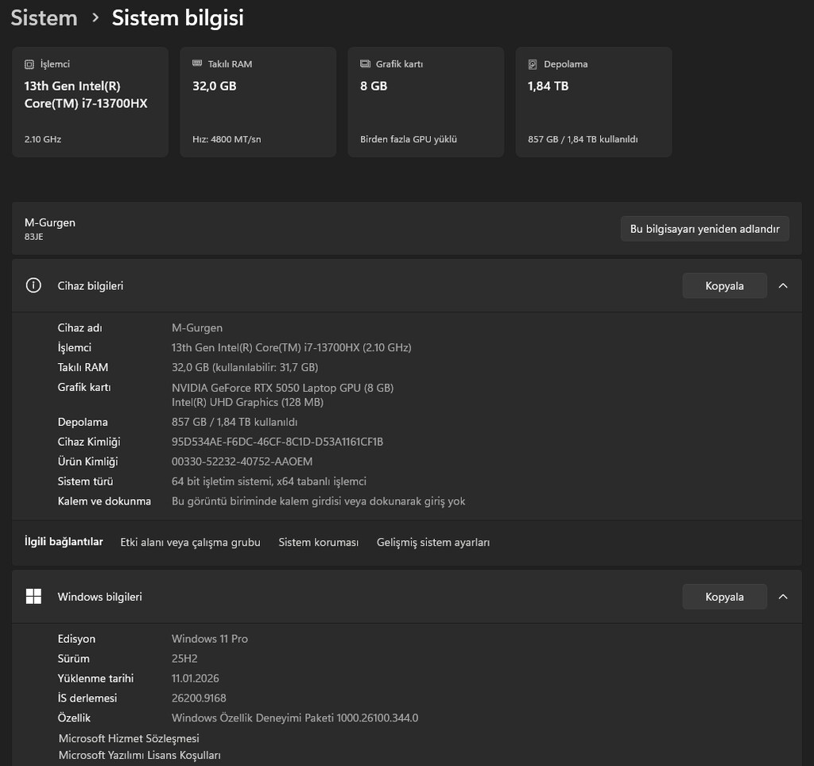The height and width of the screenshot is (766, 814).
Task: Copy Windows info with Windows bilgileri Kopyala button
Action: [x=724, y=597]
